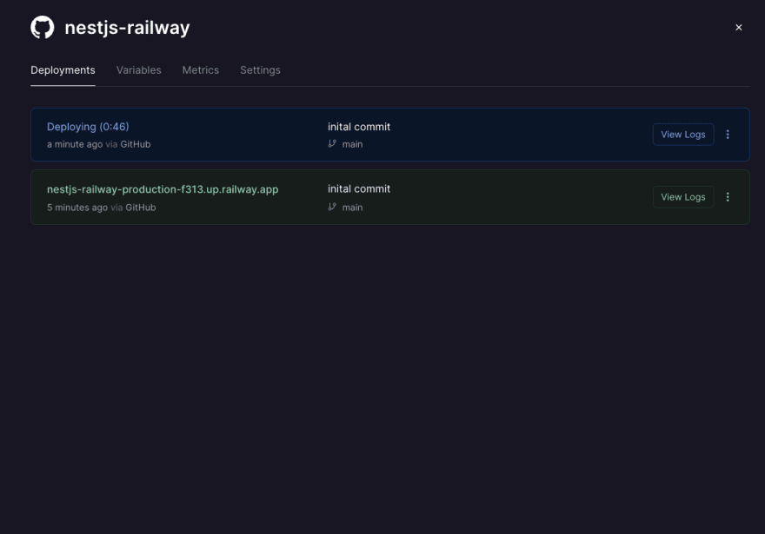This screenshot has height=534, width=765.
Task: Click '5 minutes ago via GitHub' text
Action: pyautogui.click(x=102, y=208)
